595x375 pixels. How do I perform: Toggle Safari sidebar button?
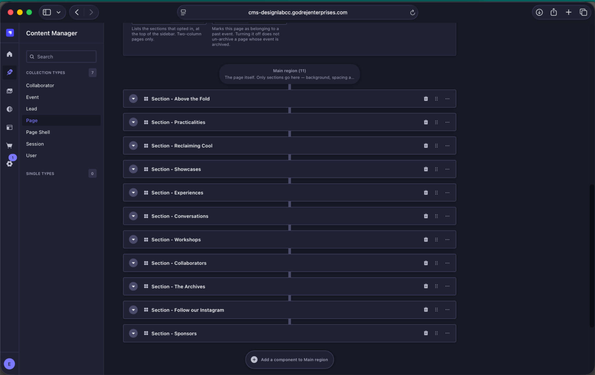[x=47, y=12]
